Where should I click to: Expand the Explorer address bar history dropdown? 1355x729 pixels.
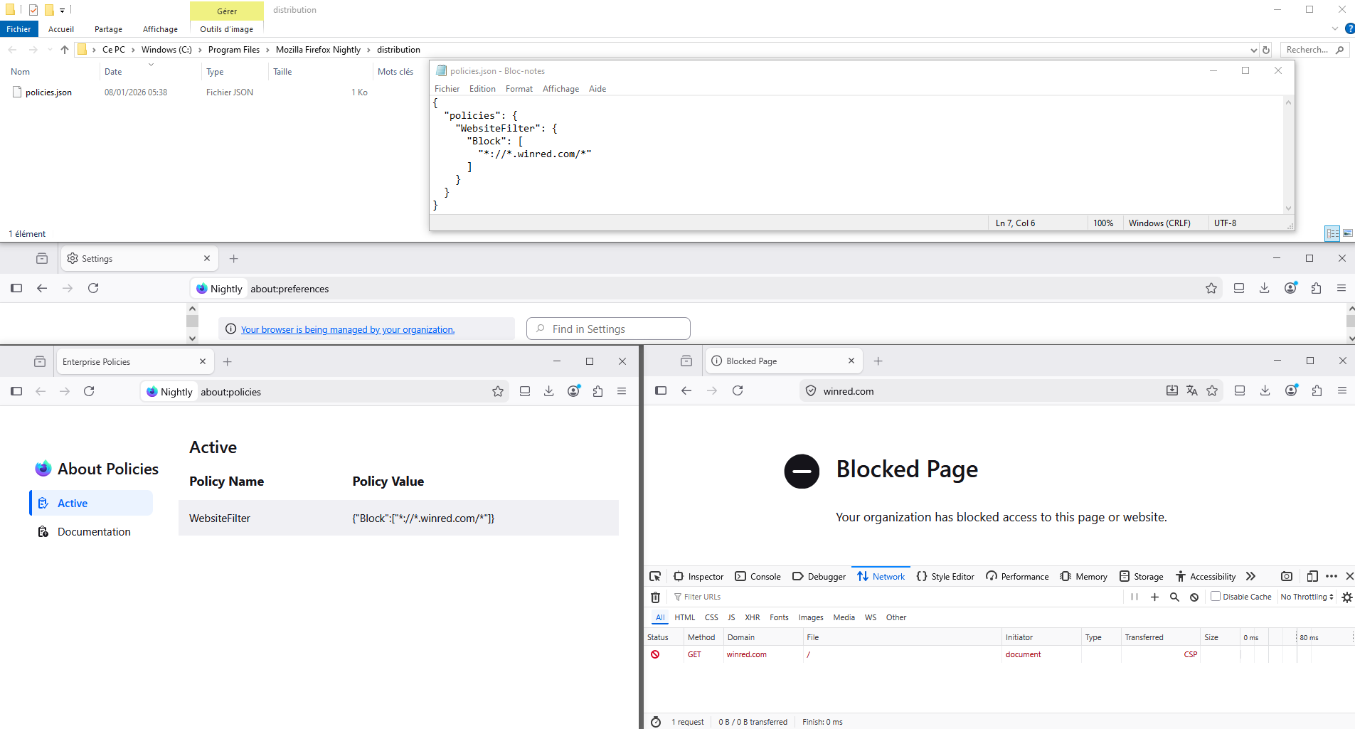pyautogui.click(x=1253, y=50)
